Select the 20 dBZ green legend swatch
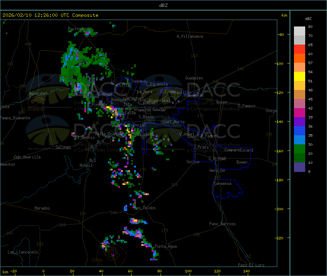 [x=299, y=149]
